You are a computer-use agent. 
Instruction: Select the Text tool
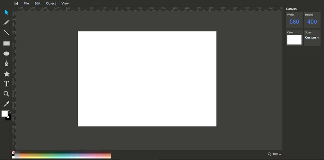[6, 84]
